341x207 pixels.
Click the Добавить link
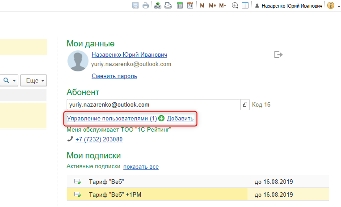180,119
